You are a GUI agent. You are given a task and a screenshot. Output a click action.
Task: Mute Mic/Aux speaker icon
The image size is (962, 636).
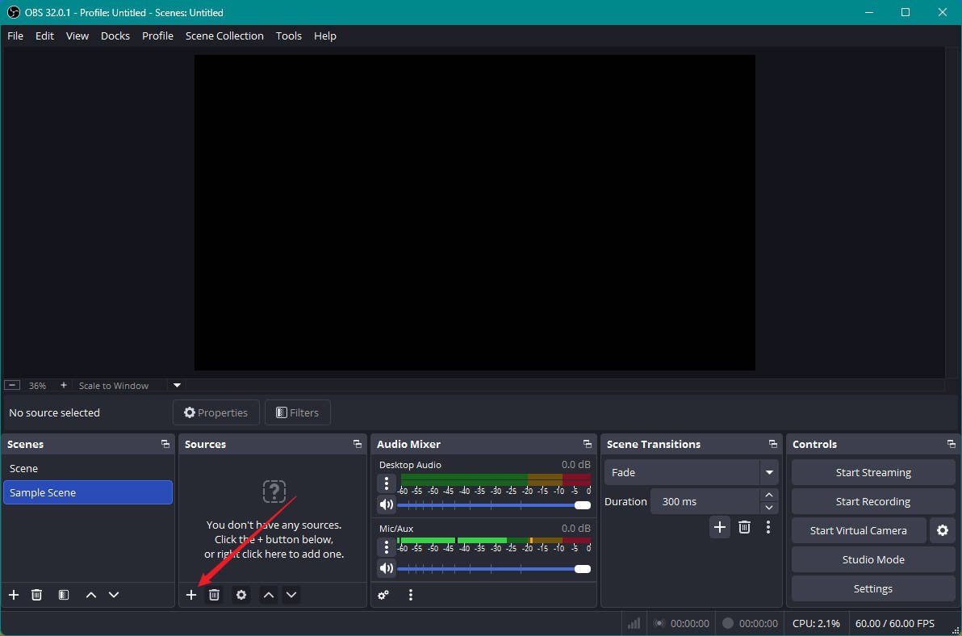click(387, 568)
